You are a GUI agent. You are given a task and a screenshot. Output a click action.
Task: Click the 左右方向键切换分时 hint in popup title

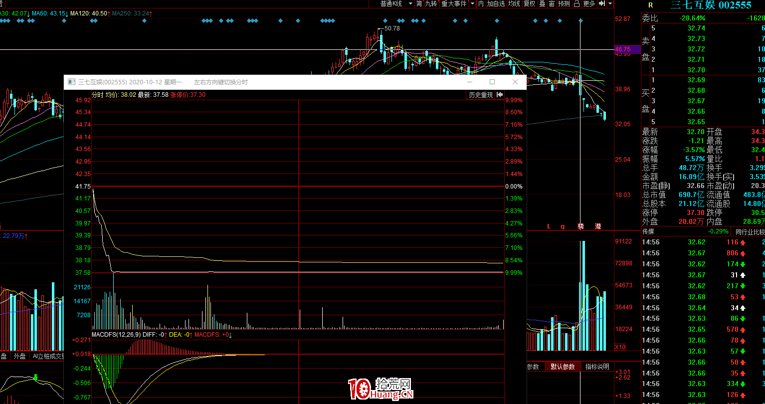click(x=220, y=82)
